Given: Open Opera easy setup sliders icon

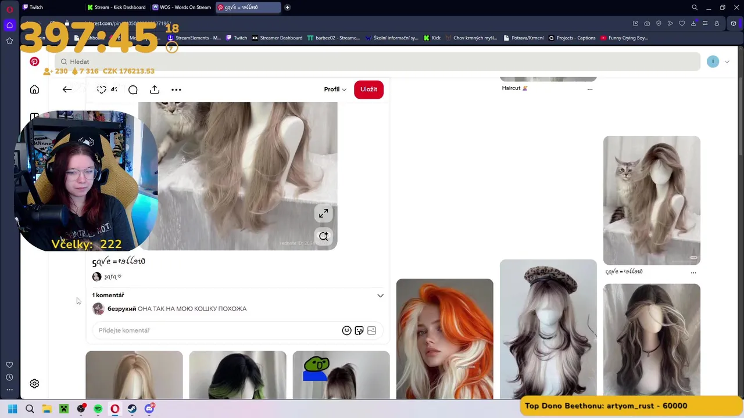Looking at the screenshot, I should point(705,23).
